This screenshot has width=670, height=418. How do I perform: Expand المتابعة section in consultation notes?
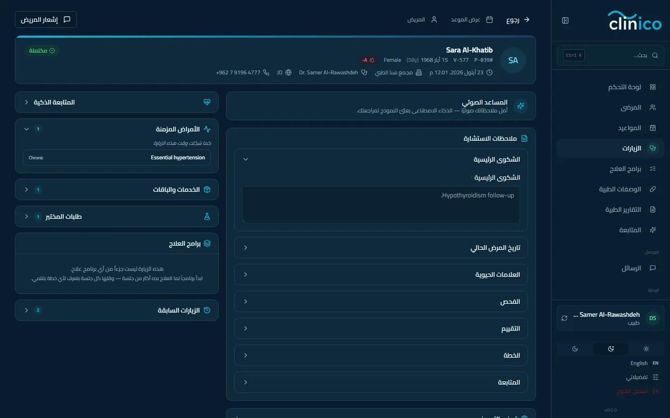[381, 382]
